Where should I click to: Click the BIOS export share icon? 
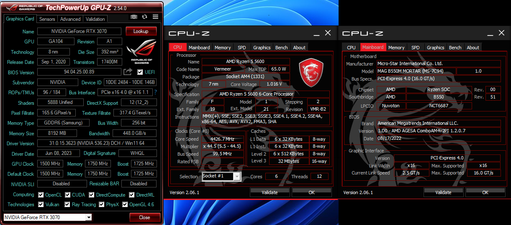pos(128,72)
